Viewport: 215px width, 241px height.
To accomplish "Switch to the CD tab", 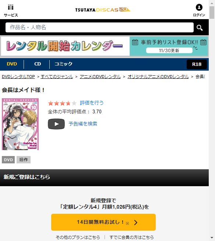I will pos(38,64).
